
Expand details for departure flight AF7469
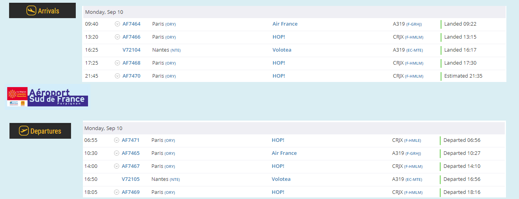pos(116,192)
